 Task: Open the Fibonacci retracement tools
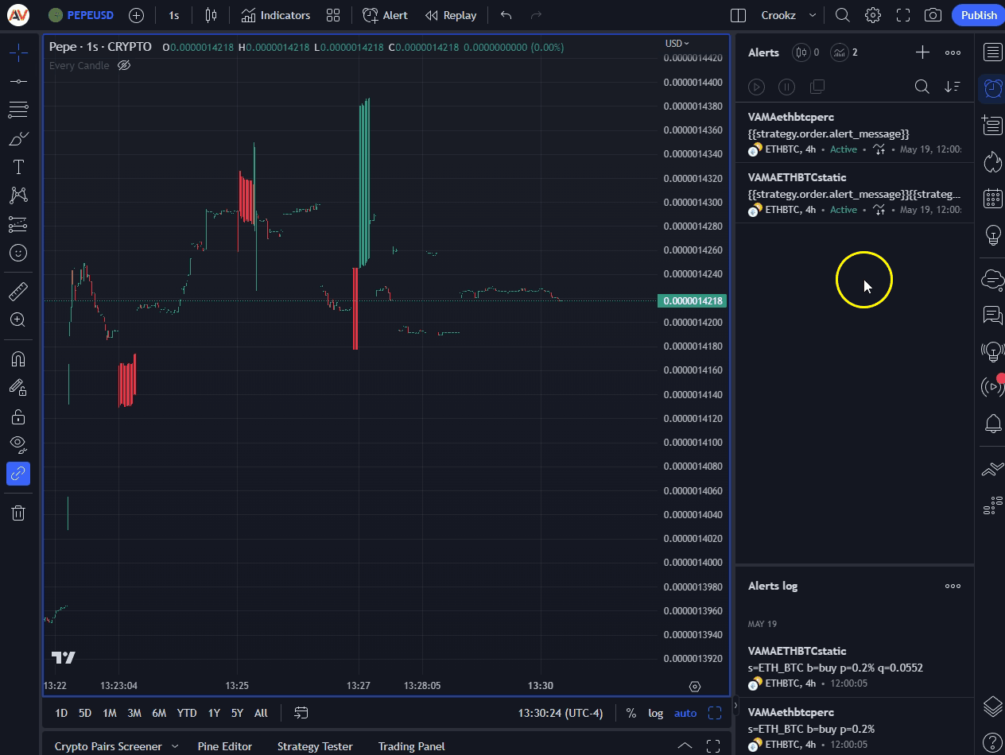coord(18,110)
